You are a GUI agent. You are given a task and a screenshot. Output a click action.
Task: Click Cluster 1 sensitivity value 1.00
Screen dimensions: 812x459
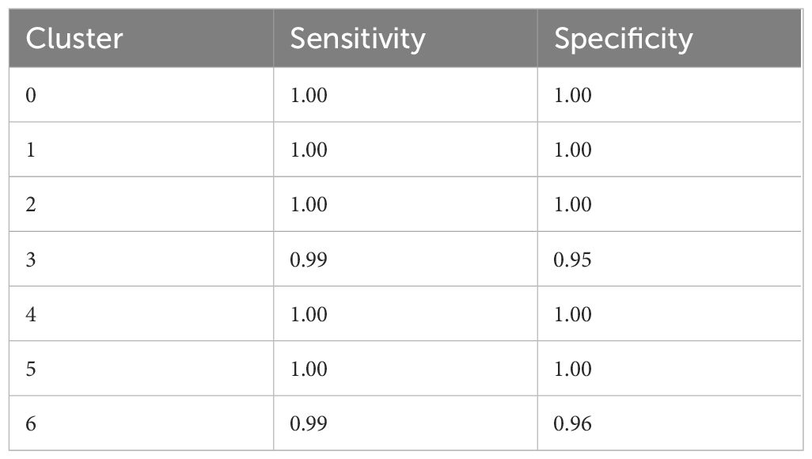[309, 150]
